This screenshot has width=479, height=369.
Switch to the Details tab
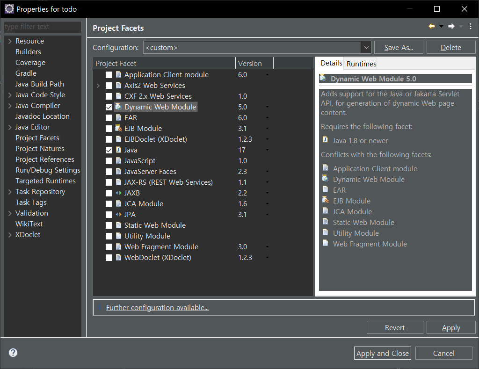331,63
